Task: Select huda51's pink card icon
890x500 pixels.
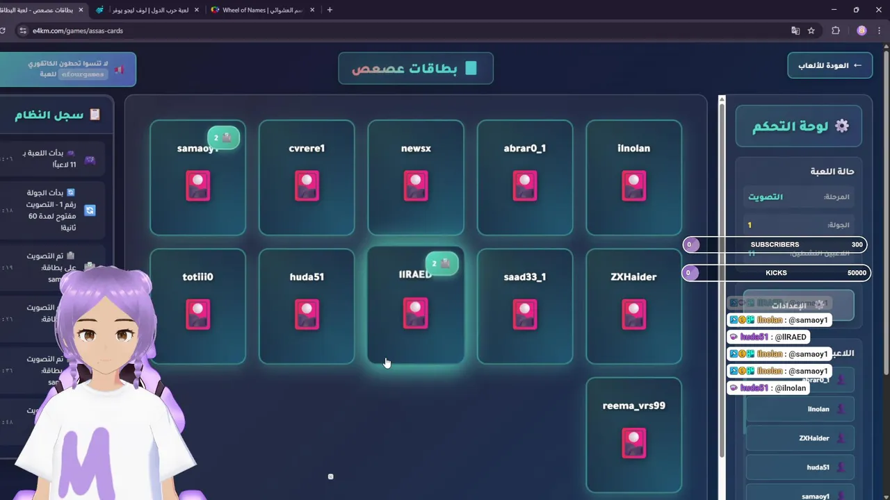Action: 307,315
